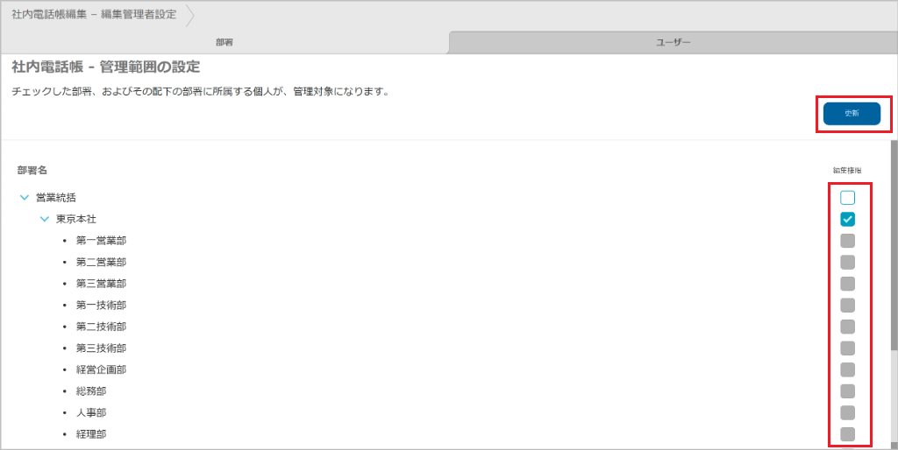Uncheck the 東京本社 checkbox
898x450 pixels.
click(847, 219)
